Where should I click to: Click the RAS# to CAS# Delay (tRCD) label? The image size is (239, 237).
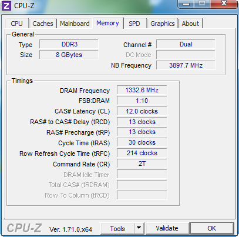[x=70, y=122]
